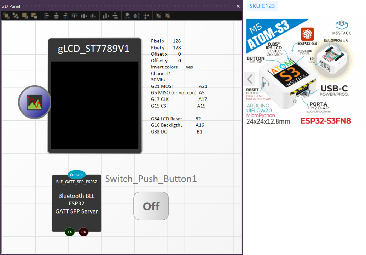Close the 2D Panel
The image size is (366, 255).
point(238,6)
